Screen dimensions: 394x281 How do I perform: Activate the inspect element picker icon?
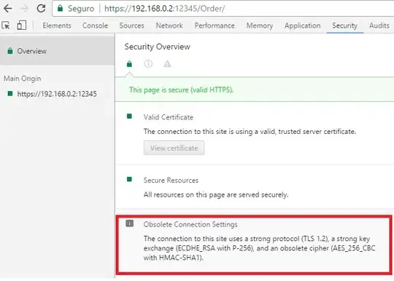(x=6, y=25)
